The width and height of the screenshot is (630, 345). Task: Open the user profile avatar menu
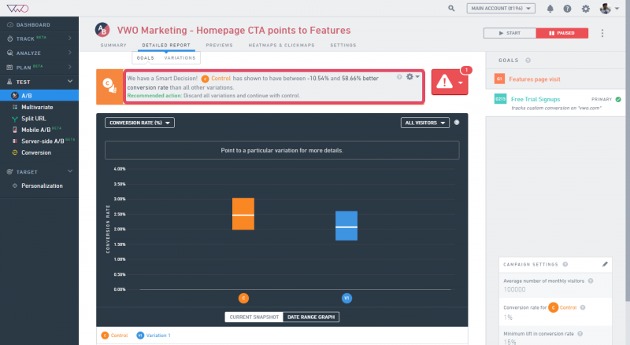pyautogui.click(x=609, y=9)
